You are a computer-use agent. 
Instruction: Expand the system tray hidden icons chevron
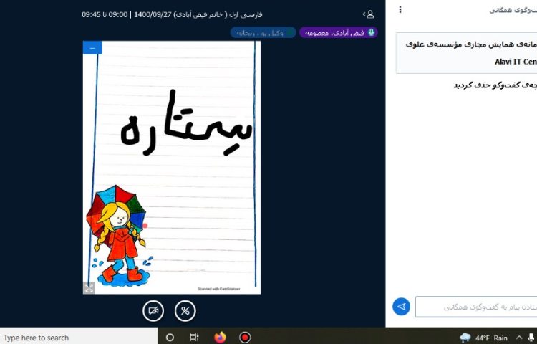(519, 338)
